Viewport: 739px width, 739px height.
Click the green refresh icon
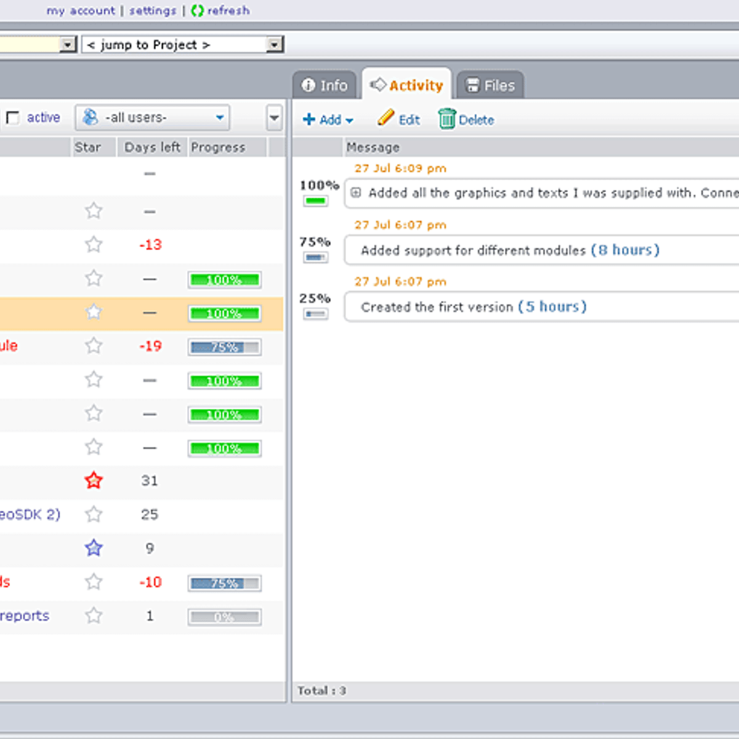pos(197,10)
